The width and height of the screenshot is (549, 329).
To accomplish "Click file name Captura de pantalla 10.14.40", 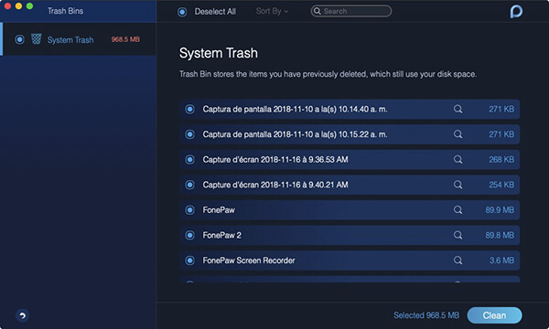I will tap(295, 109).
